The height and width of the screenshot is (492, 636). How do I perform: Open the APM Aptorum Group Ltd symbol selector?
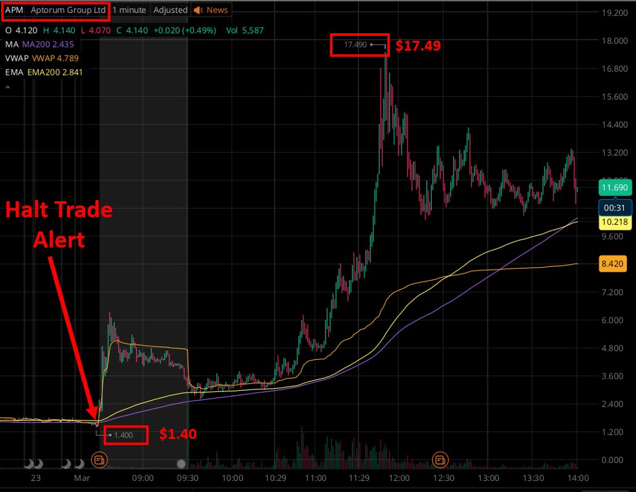[55, 10]
